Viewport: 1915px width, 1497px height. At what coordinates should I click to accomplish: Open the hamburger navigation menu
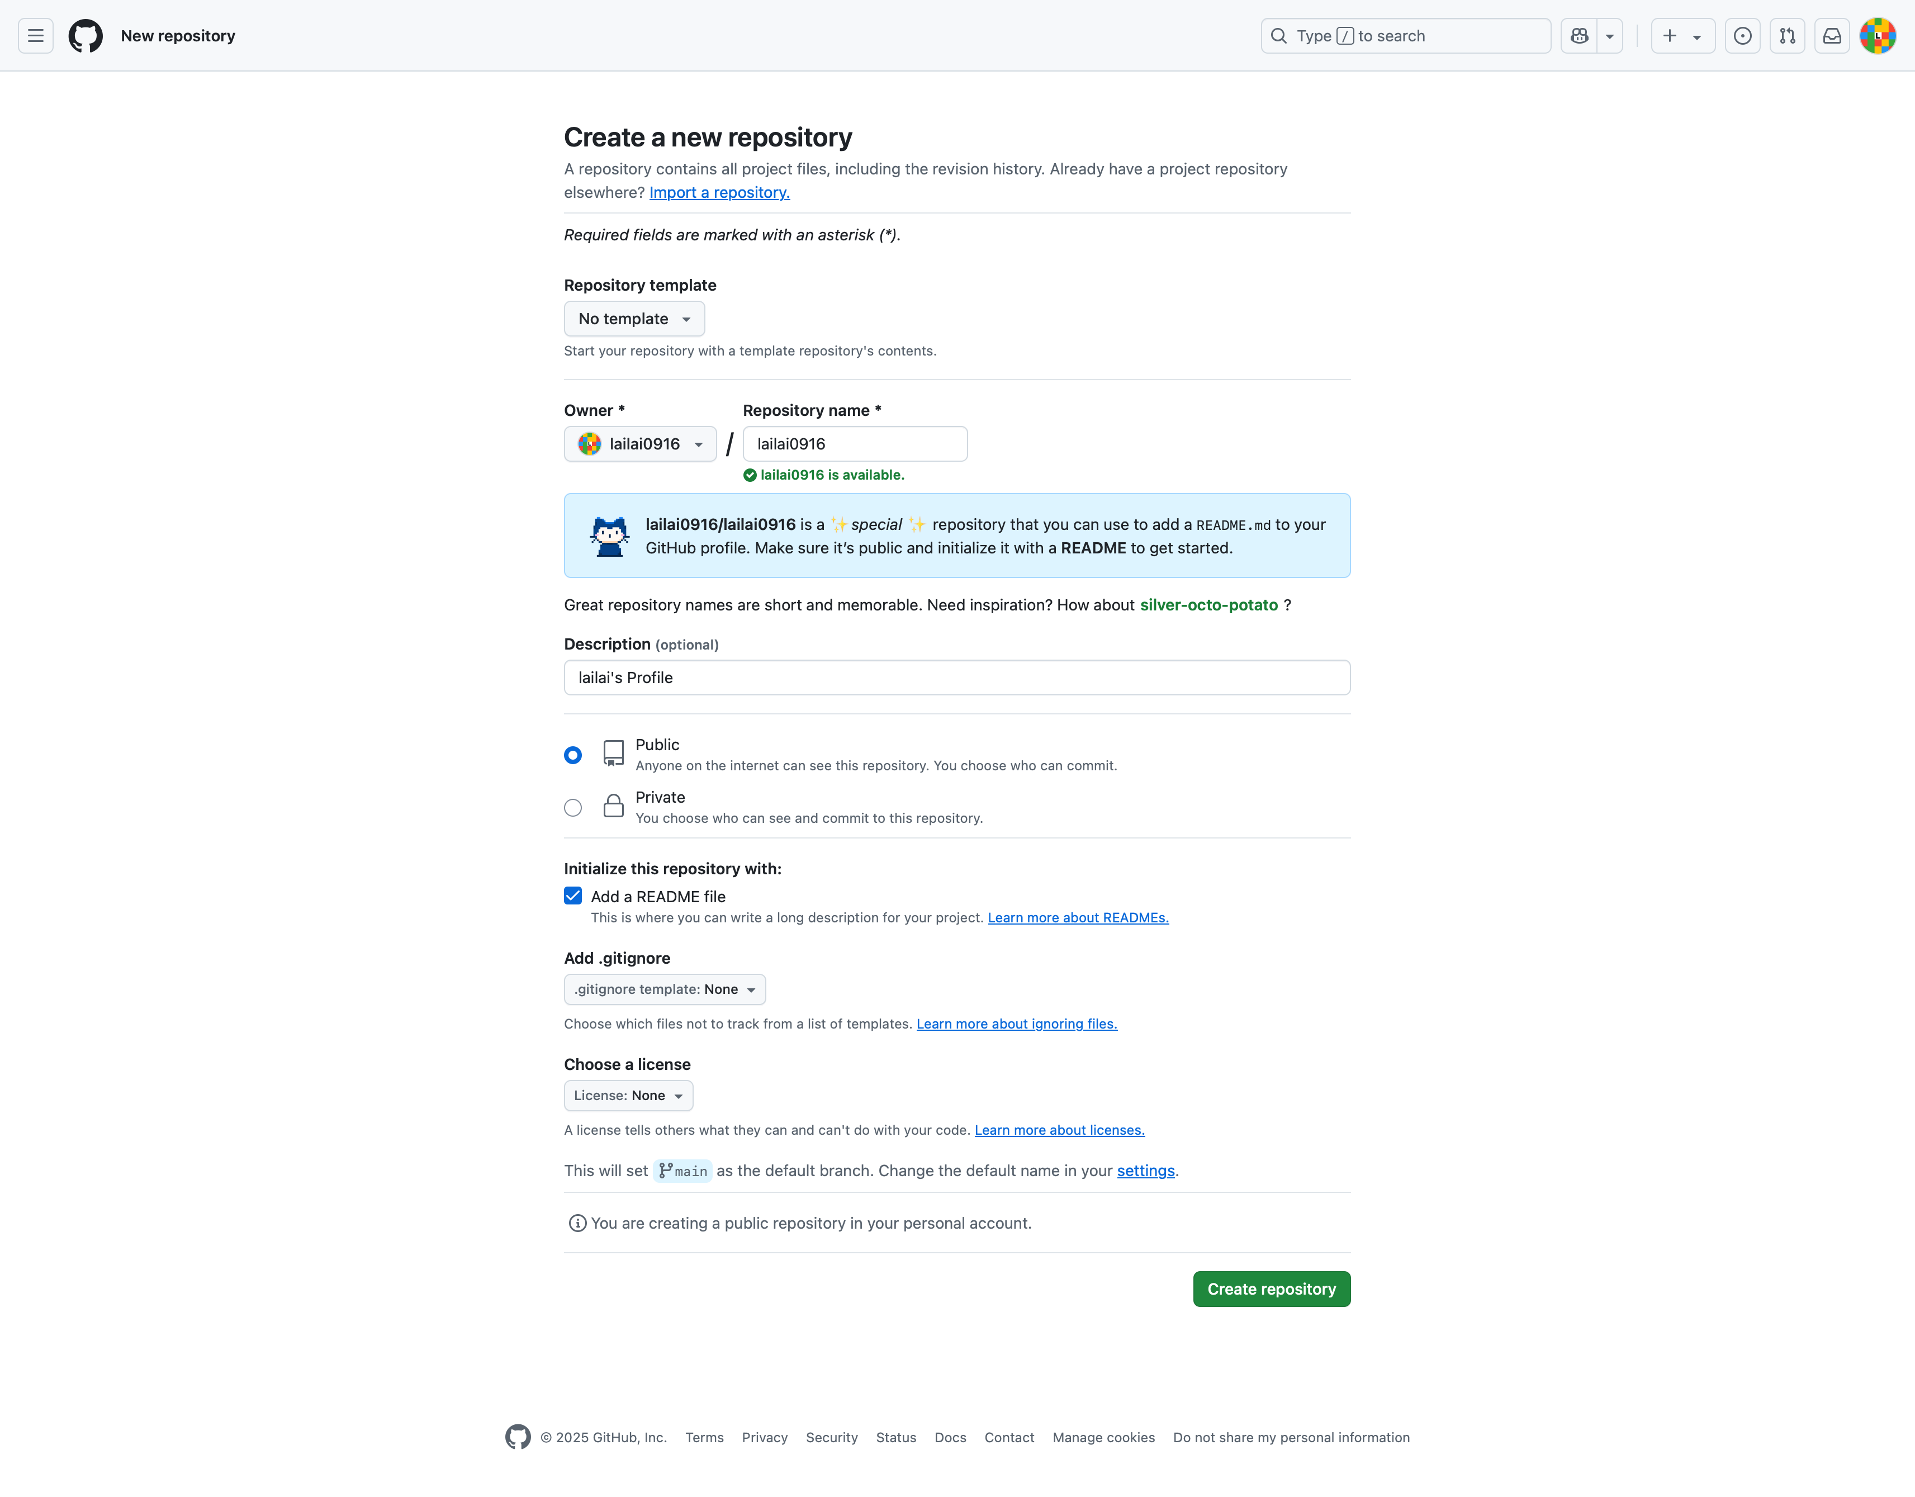pyautogui.click(x=35, y=36)
